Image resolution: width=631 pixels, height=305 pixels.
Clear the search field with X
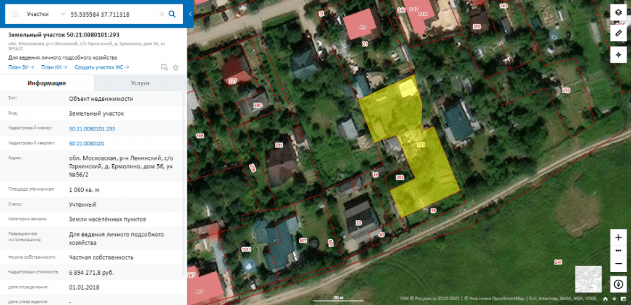[162, 14]
